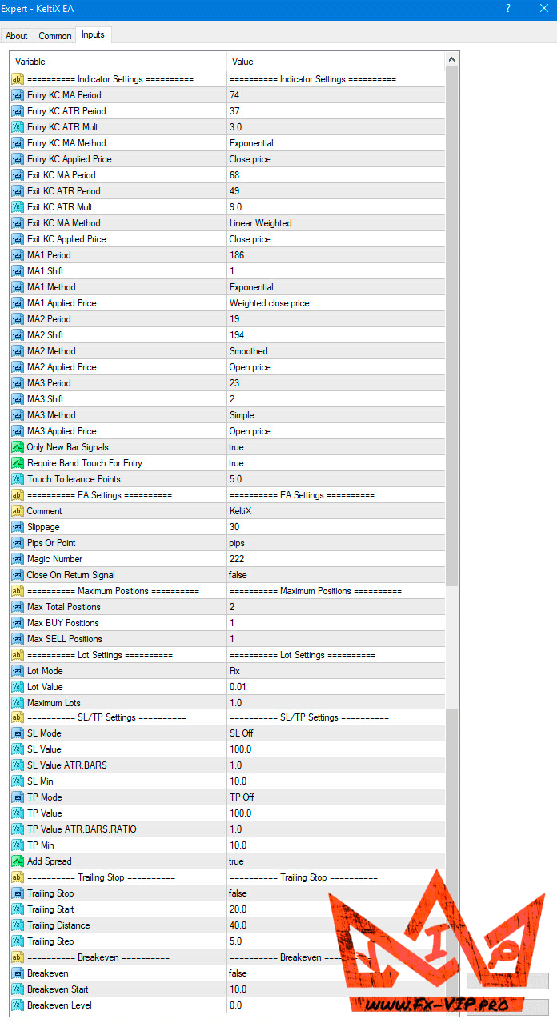Click the boolean icon beside Add Spread
Image resolution: width=557 pixels, height=1023 pixels.
click(x=17, y=861)
